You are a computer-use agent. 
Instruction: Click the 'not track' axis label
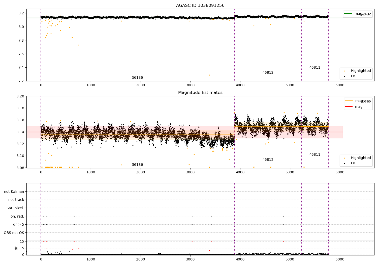click(x=16, y=200)
